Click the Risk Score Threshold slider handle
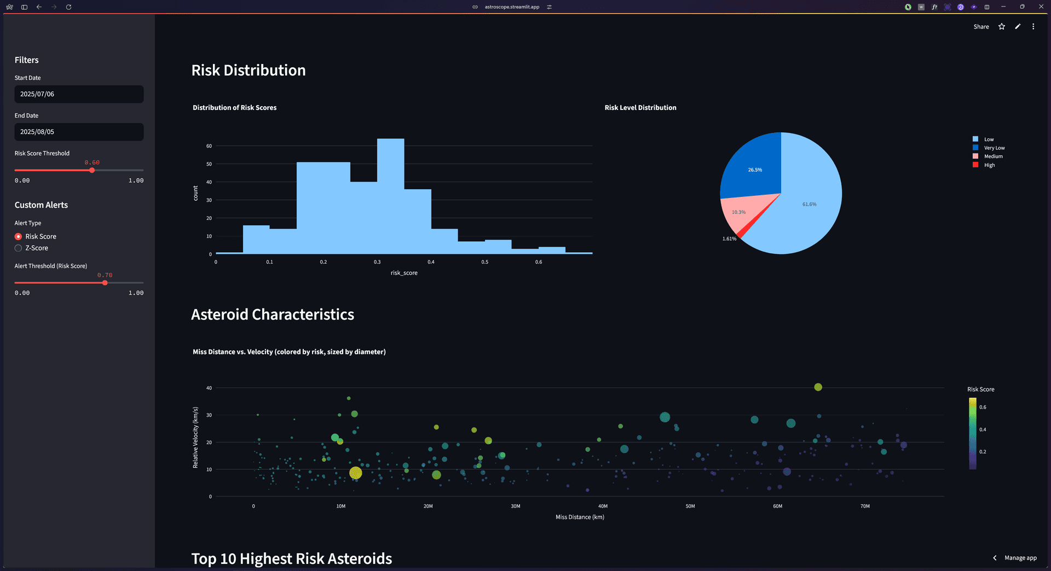The height and width of the screenshot is (571, 1051). point(92,170)
